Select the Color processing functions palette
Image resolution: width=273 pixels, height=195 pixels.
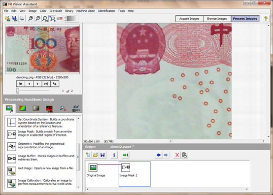click(x=23, y=108)
